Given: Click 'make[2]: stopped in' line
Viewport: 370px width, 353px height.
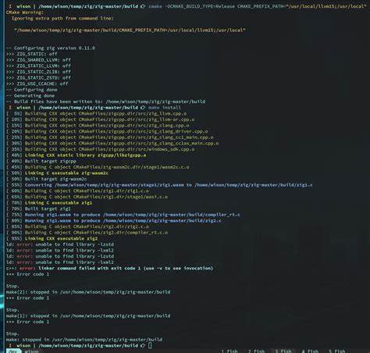Looking at the screenshot, I should click(88, 292).
